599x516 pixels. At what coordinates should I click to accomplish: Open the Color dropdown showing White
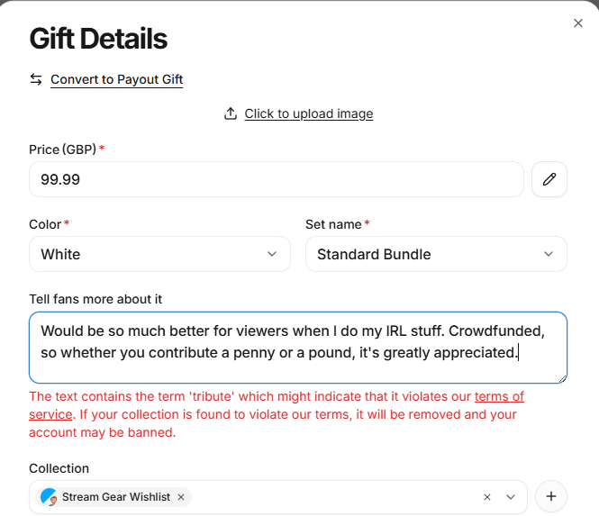[159, 254]
